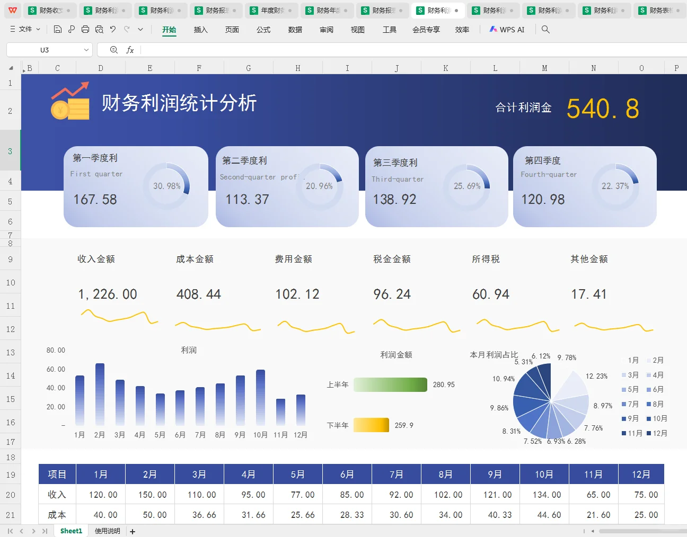Viewport: 687px width, 537px height.
Task: Click row header 3 to select the row
Action: 10,150
